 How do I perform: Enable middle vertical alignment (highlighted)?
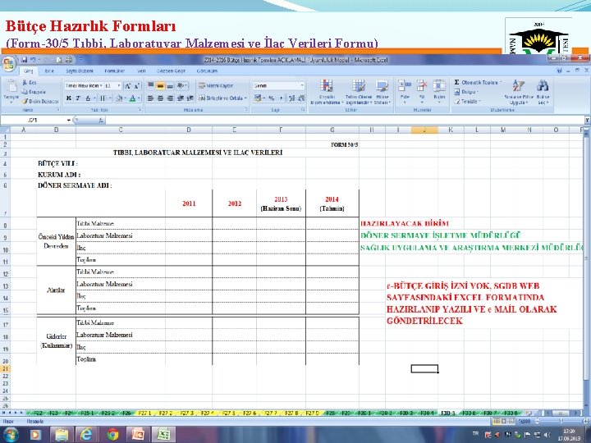pyautogui.click(x=160, y=86)
